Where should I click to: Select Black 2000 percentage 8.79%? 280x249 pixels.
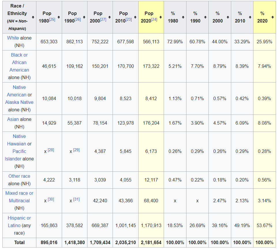(x=220, y=66)
